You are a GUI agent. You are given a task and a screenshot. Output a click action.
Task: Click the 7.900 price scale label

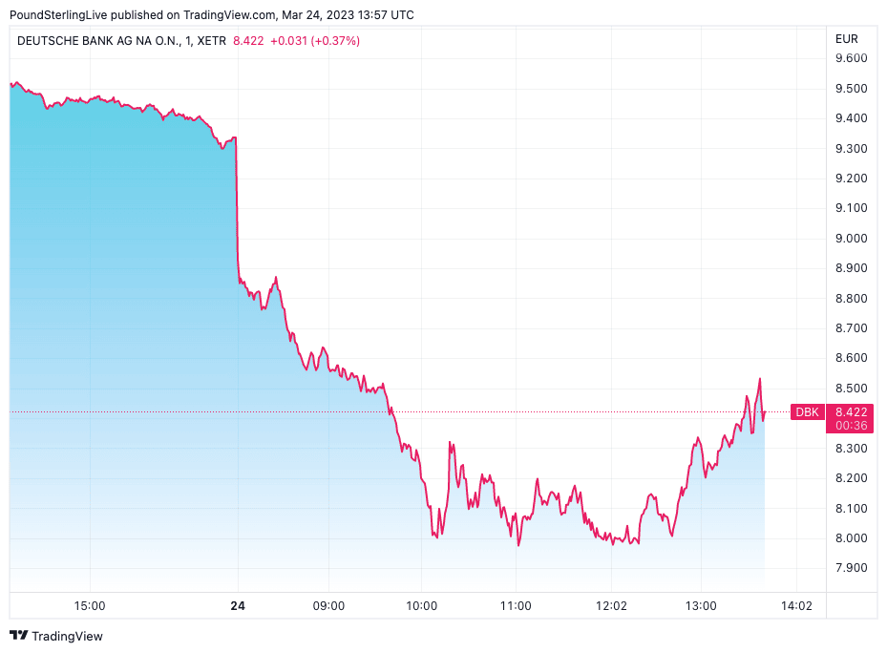click(850, 568)
